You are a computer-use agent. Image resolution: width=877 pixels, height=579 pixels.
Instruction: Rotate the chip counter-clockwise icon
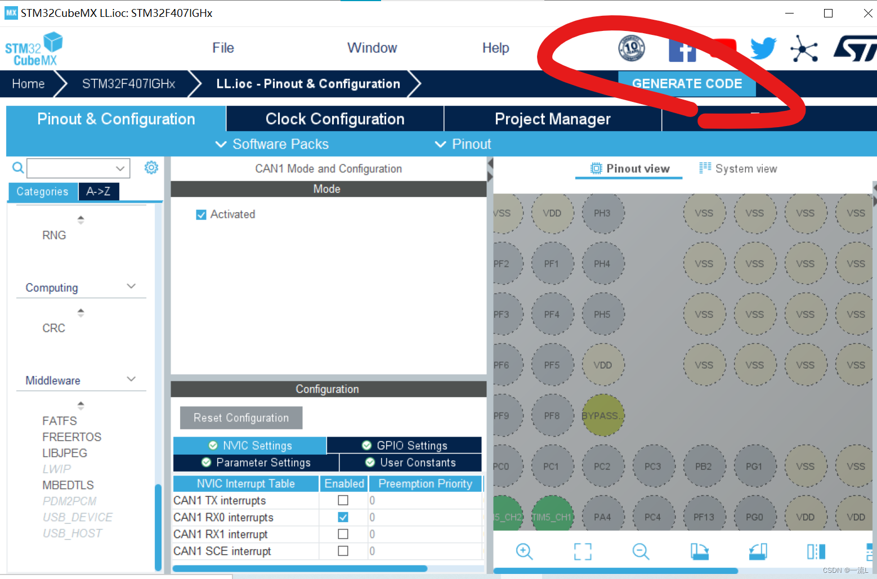[x=758, y=551]
